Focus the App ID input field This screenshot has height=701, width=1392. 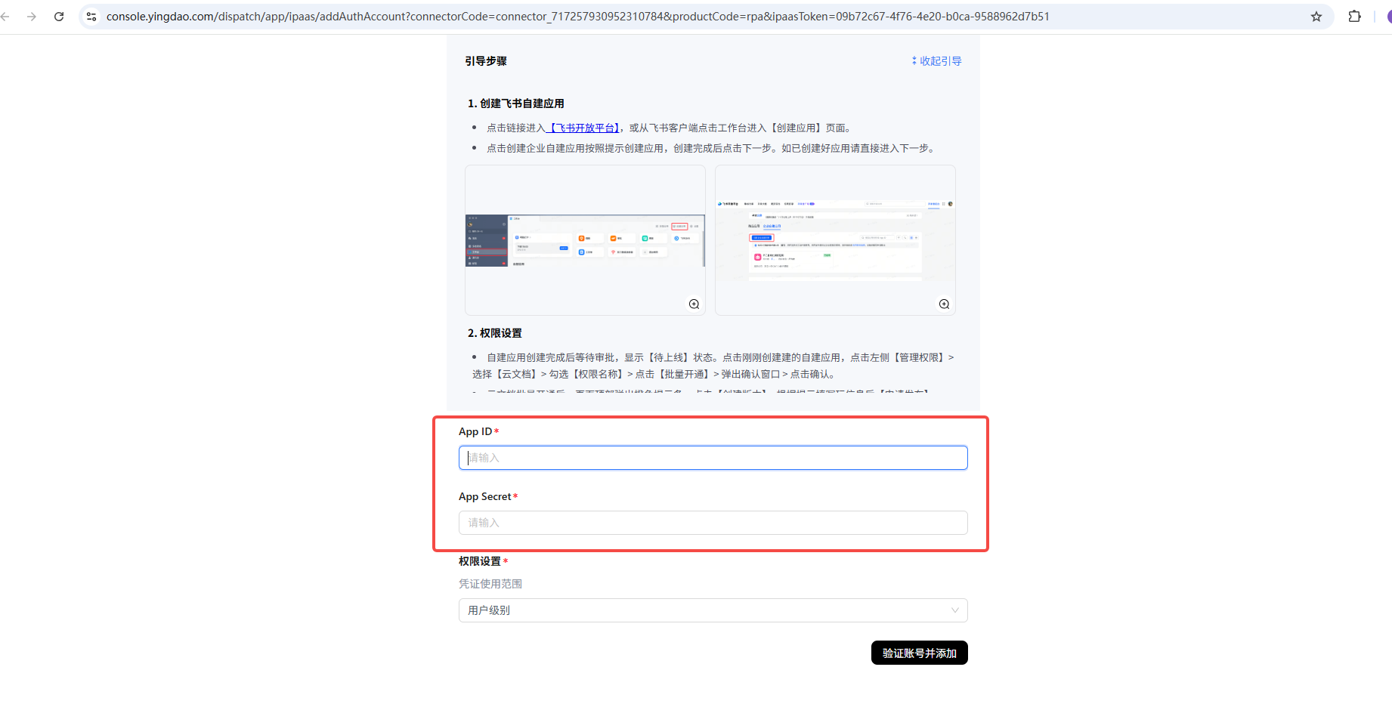(x=713, y=458)
